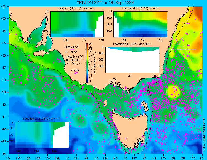This screenshot has width=207, height=160.
Task: Click King Island in Bass Strait near 144
Action: 105,103
